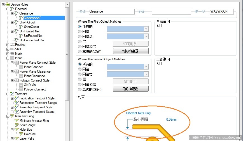Open first object's lower net class dropdown

tap(146, 37)
